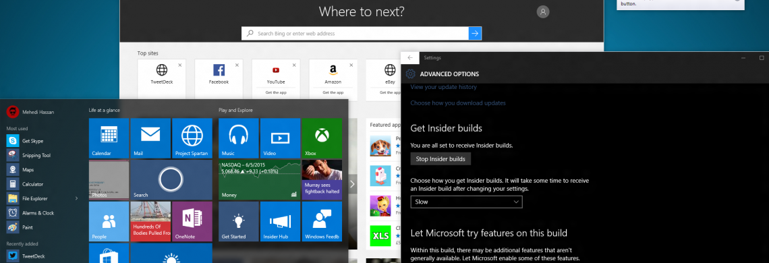The image size is (769, 263).
Task: Launch Get Skype from Most used
Action: (x=33, y=141)
